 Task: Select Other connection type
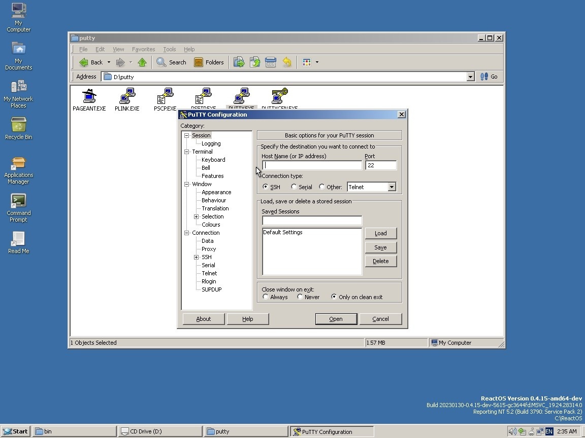(322, 187)
